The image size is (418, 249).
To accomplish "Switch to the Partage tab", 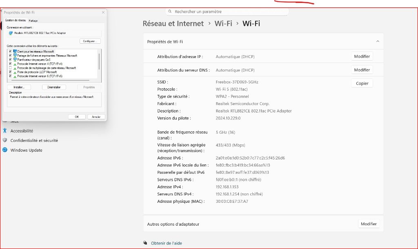I will pos(33,20).
